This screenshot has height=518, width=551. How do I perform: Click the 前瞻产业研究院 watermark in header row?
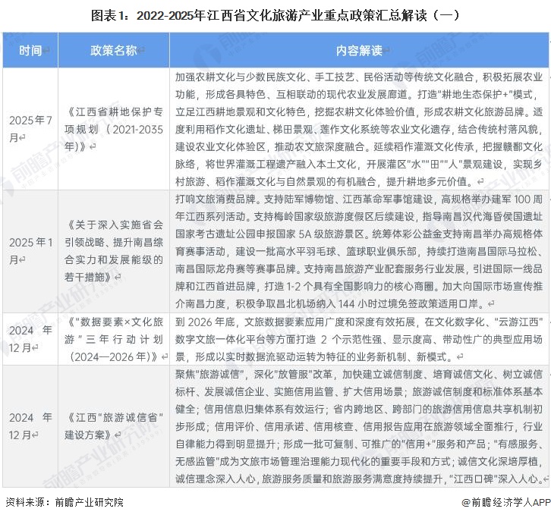click(x=220, y=52)
